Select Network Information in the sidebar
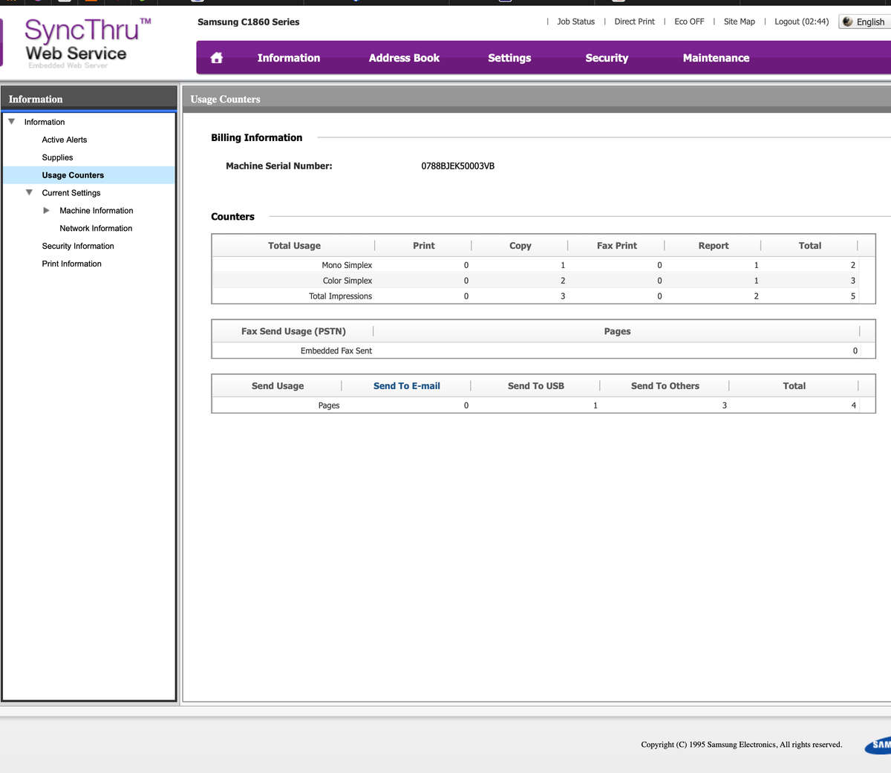Image resolution: width=891 pixels, height=773 pixels. [96, 229]
